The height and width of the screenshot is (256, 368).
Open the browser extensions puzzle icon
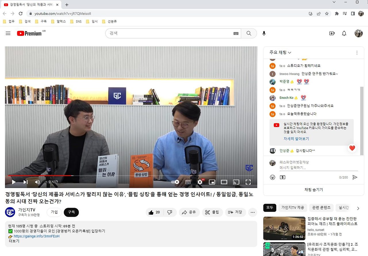(x=337, y=13)
